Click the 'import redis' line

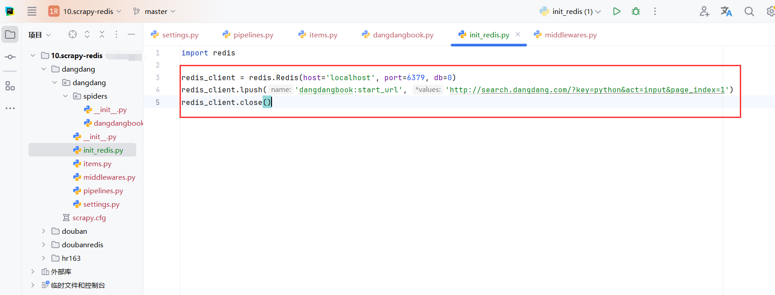pyautogui.click(x=208, y=53)
